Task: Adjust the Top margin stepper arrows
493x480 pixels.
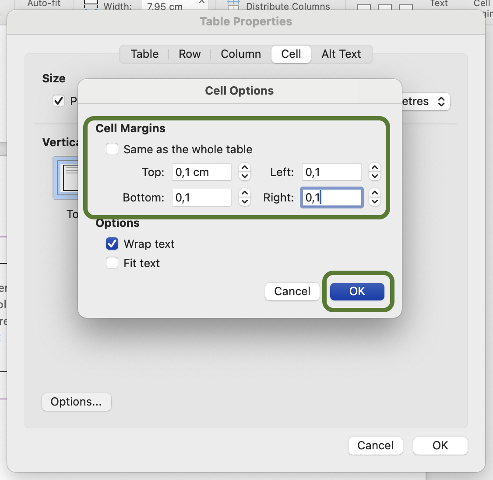Action: pyautogui.click(x=245, y=172)
